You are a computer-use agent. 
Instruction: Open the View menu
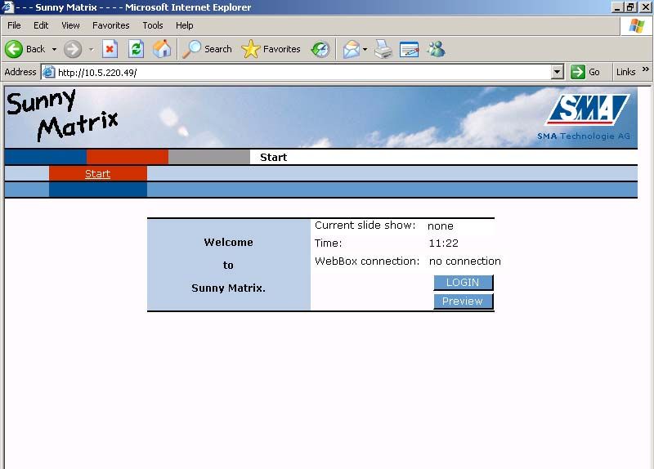click(x=70, y=25)
